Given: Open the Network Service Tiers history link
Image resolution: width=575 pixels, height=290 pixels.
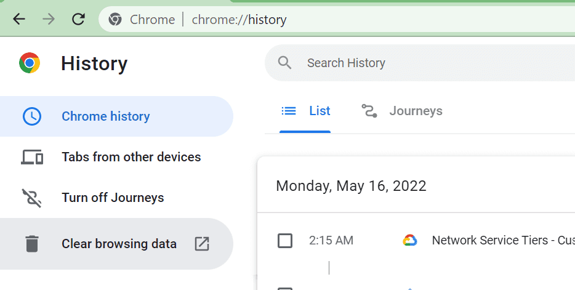Looking at the screenshot, I should 503,240.
